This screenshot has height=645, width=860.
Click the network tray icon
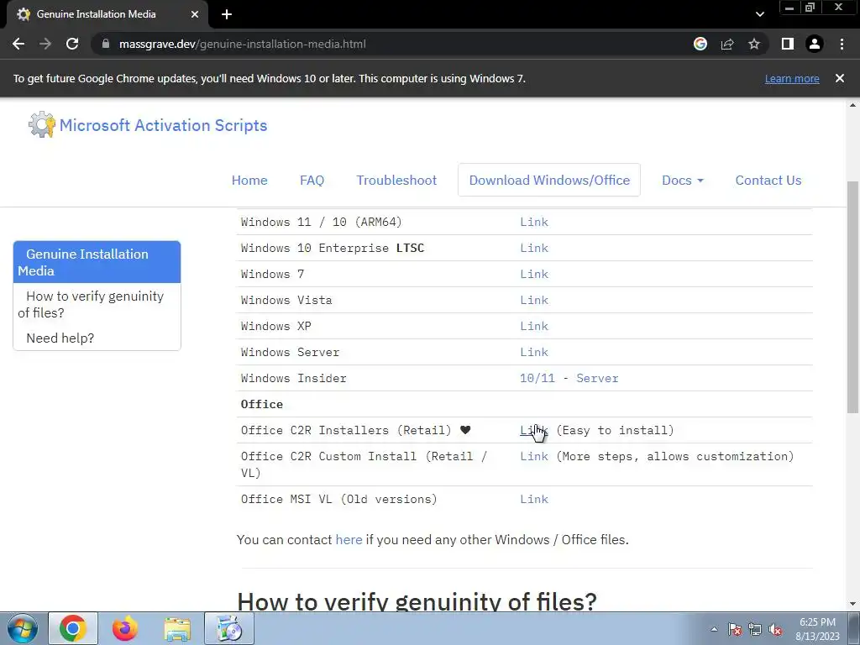755,629
